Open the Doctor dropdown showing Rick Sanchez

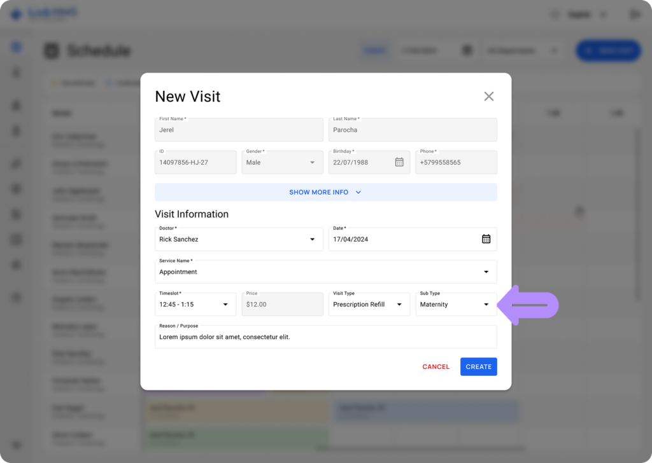tap(239, 239)
